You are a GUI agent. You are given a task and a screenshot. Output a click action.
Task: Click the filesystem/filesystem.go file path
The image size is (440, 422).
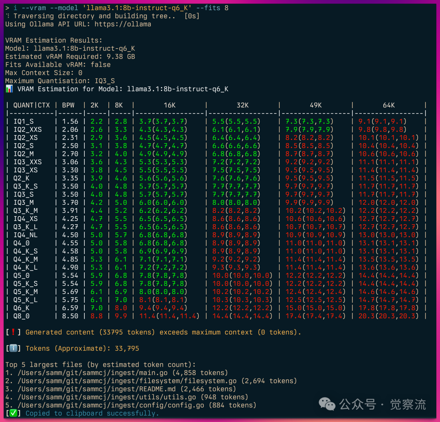coord(127,381)
